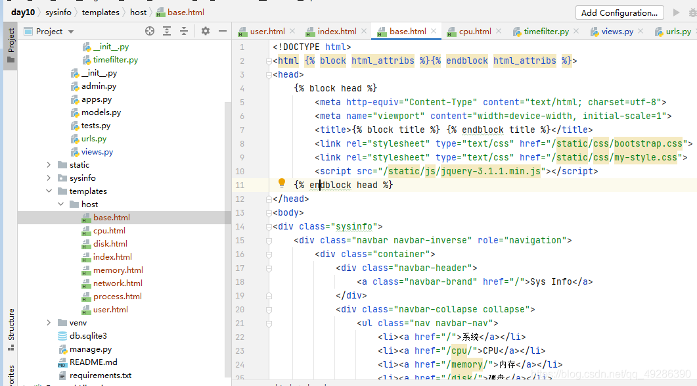Image resolution: width=697 pixels, height=386 pixels.
Task: Select urls.py in project tree
Action: (94, 139)
